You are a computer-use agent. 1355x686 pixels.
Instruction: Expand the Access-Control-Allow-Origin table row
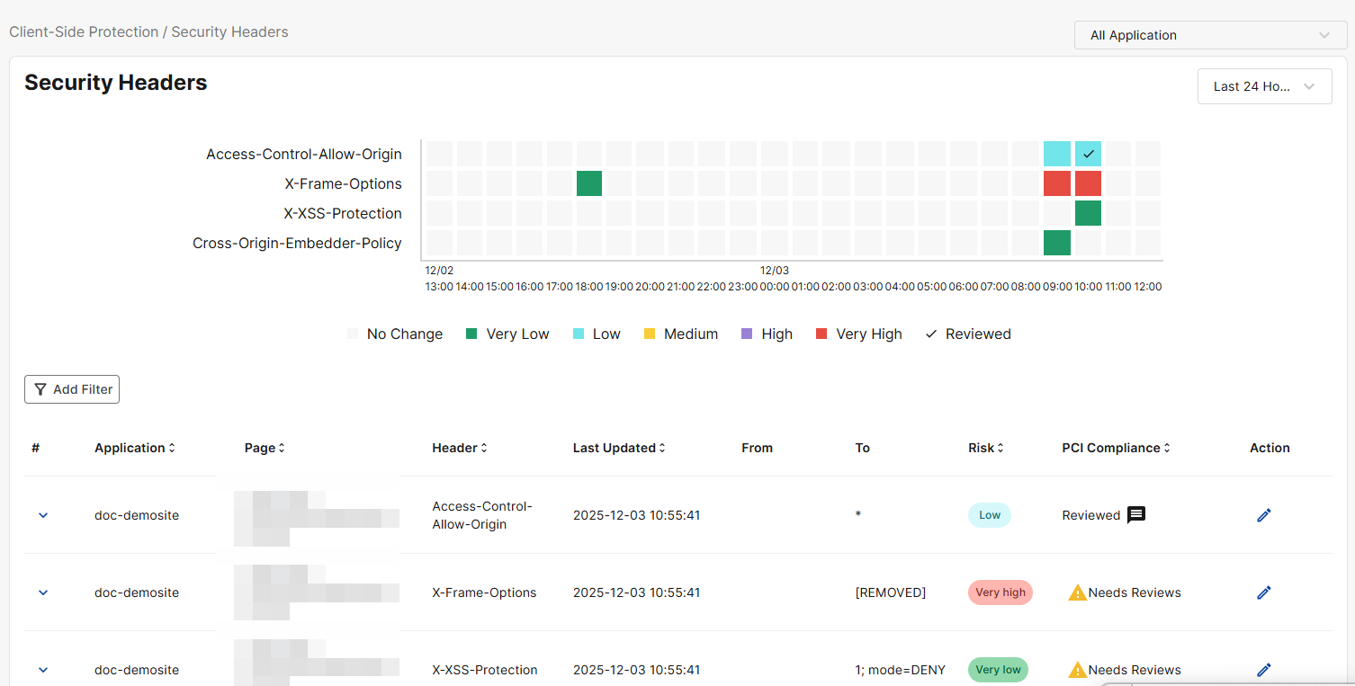43,515
